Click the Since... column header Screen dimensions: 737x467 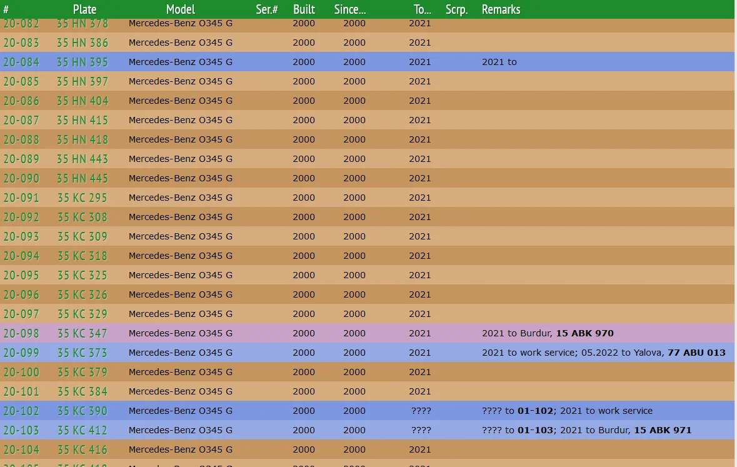tap(349, 9)
